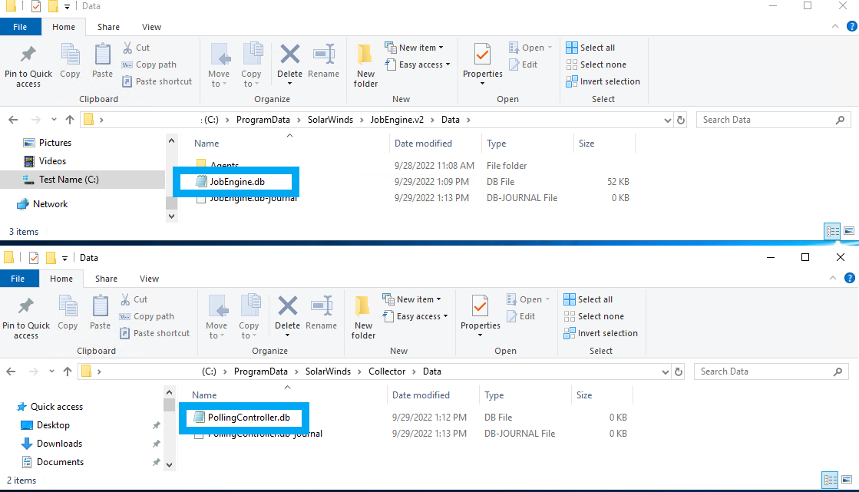
Task: Click Collector in the address breadcrumb
Action: coord(388,371)
